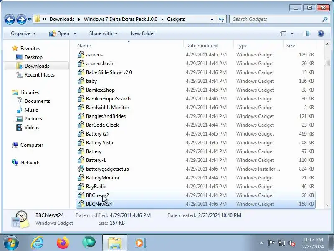Select the Battery (2) gadget icon
This screenshot has height=251, width=334.
point(81,133)
